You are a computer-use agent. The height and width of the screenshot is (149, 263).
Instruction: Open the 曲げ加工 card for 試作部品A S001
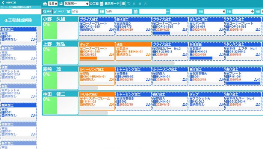(207, 76)
